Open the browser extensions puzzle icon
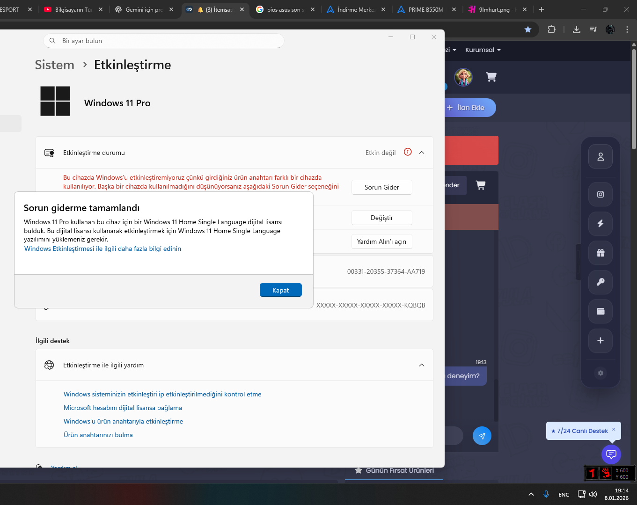The height and width of the screenshot is (505, 637). coord(552,29)
